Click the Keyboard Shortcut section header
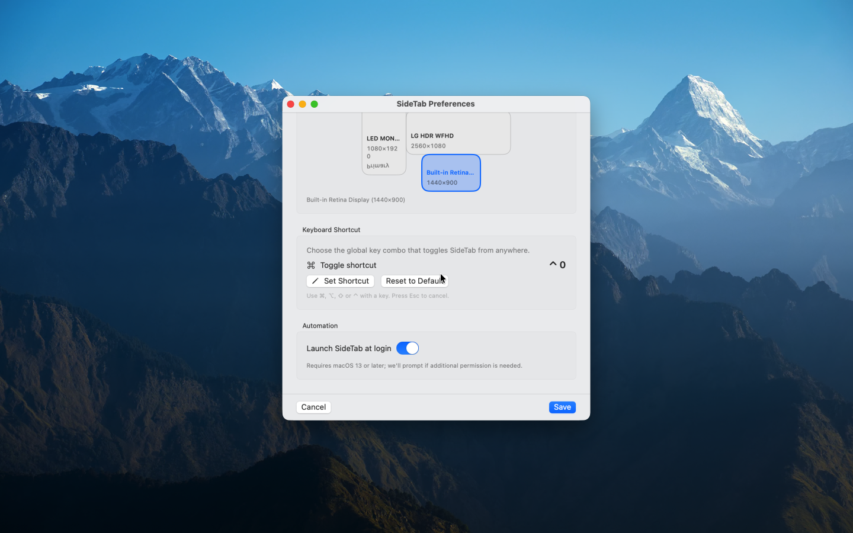Screen dimensions: 853x533 [332, 230]
